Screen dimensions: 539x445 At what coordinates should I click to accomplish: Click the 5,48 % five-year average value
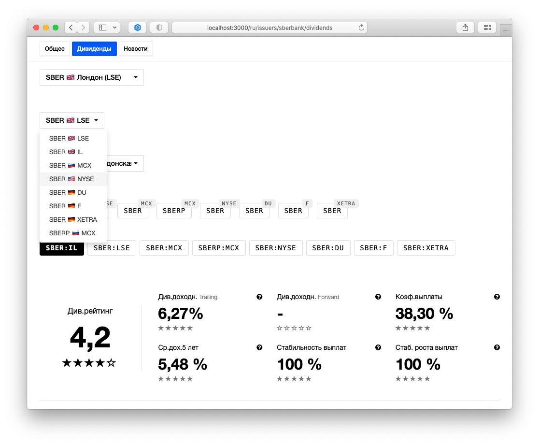coord(183,364)
